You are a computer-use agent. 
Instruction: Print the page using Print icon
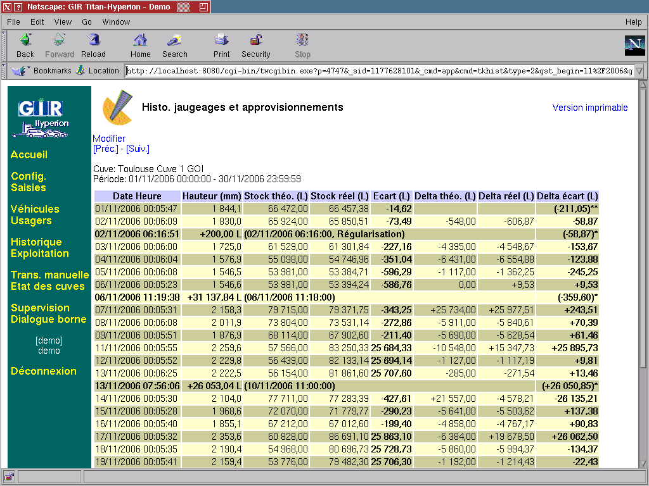pos(221,40)
